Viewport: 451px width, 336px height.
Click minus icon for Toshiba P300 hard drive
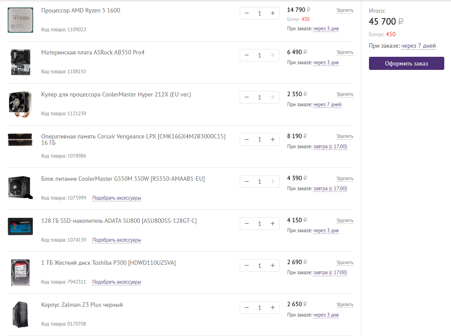tap(247, 265)
